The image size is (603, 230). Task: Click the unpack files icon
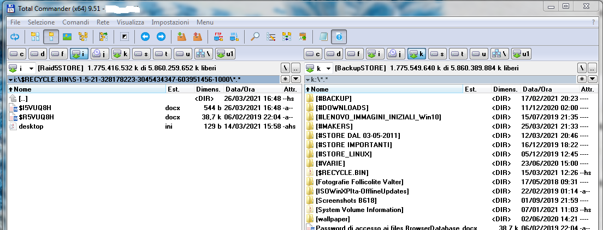197,37
